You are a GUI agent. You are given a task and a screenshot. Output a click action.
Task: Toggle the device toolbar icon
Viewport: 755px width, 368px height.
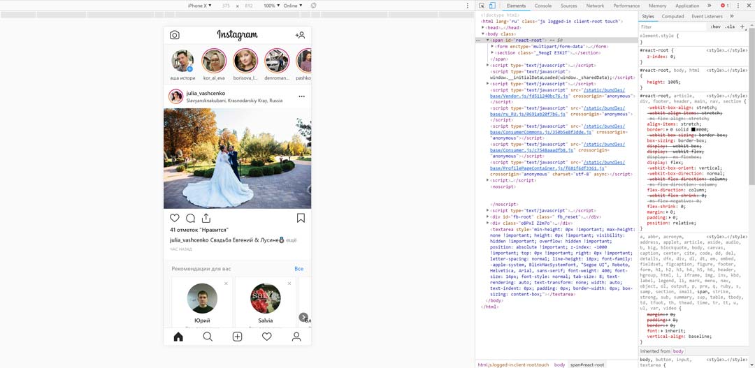coord(491,6)
